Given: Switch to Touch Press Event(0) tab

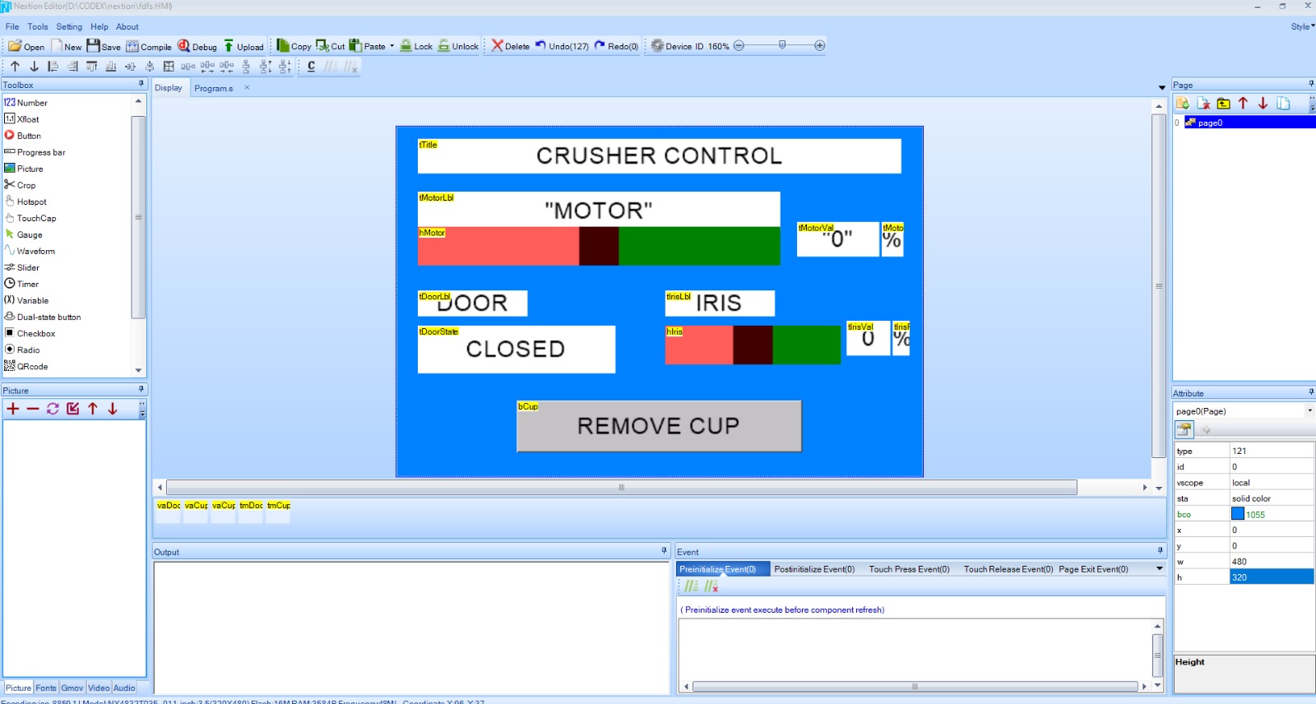Looking at the screenshot, I should [909, 569].
